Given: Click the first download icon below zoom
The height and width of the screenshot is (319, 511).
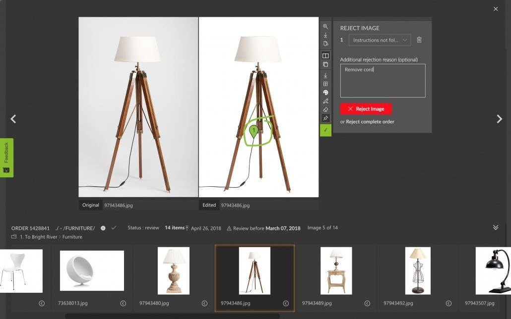Looking at the screenshot, I should pos(325,35).
